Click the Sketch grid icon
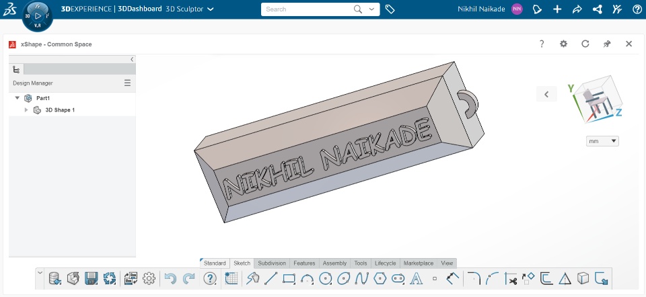 [x=231, y=278]
